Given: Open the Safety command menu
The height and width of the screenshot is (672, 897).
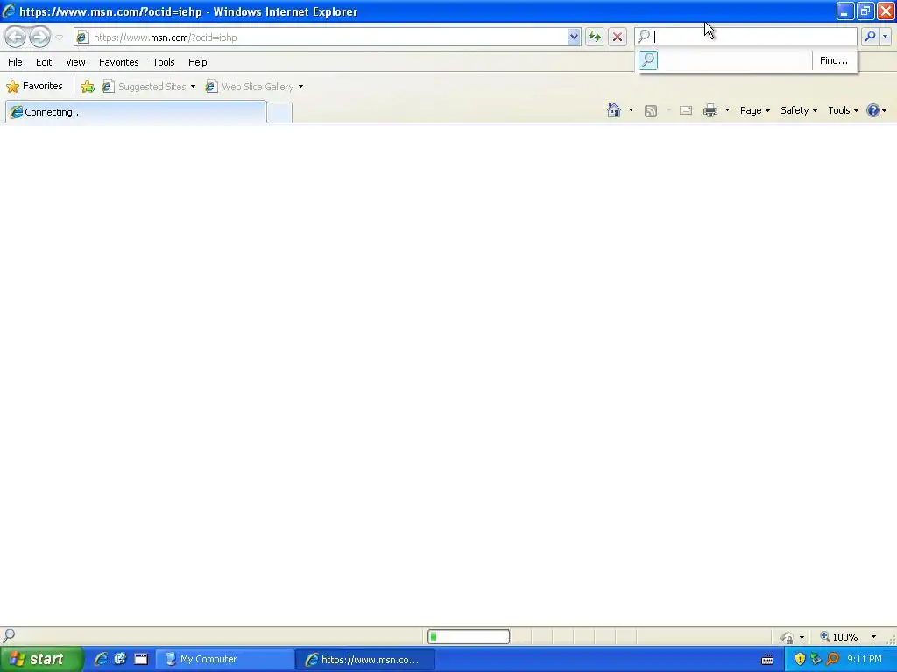Looking at the screenshot, I should coord(799,110).
